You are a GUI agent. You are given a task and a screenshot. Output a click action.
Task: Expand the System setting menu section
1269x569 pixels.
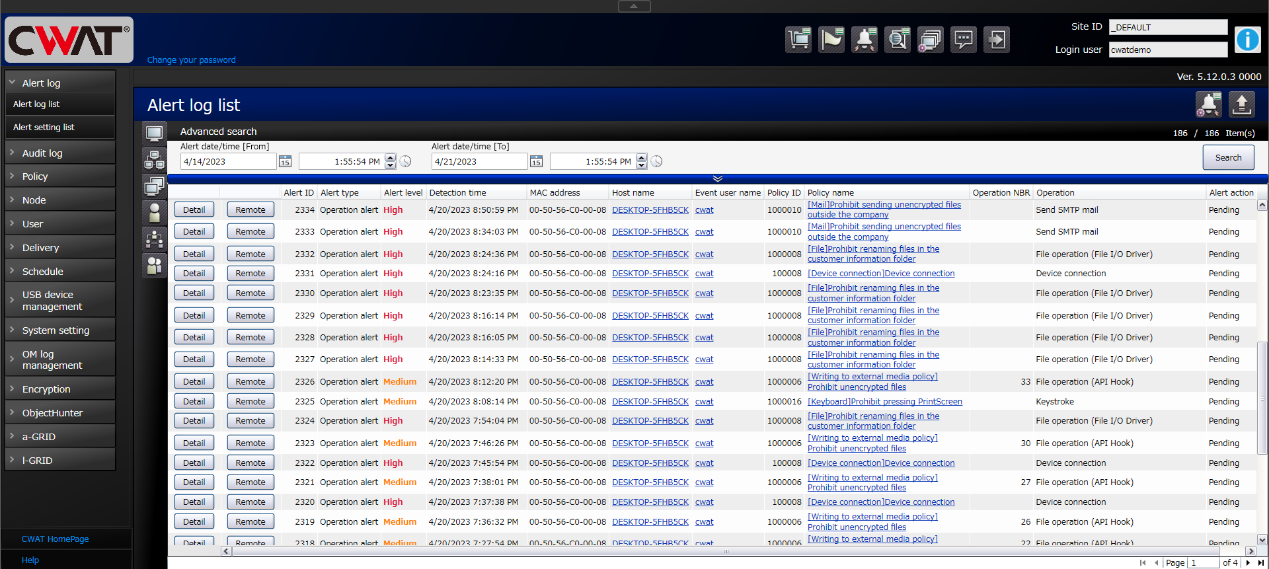tap(60, 330)
